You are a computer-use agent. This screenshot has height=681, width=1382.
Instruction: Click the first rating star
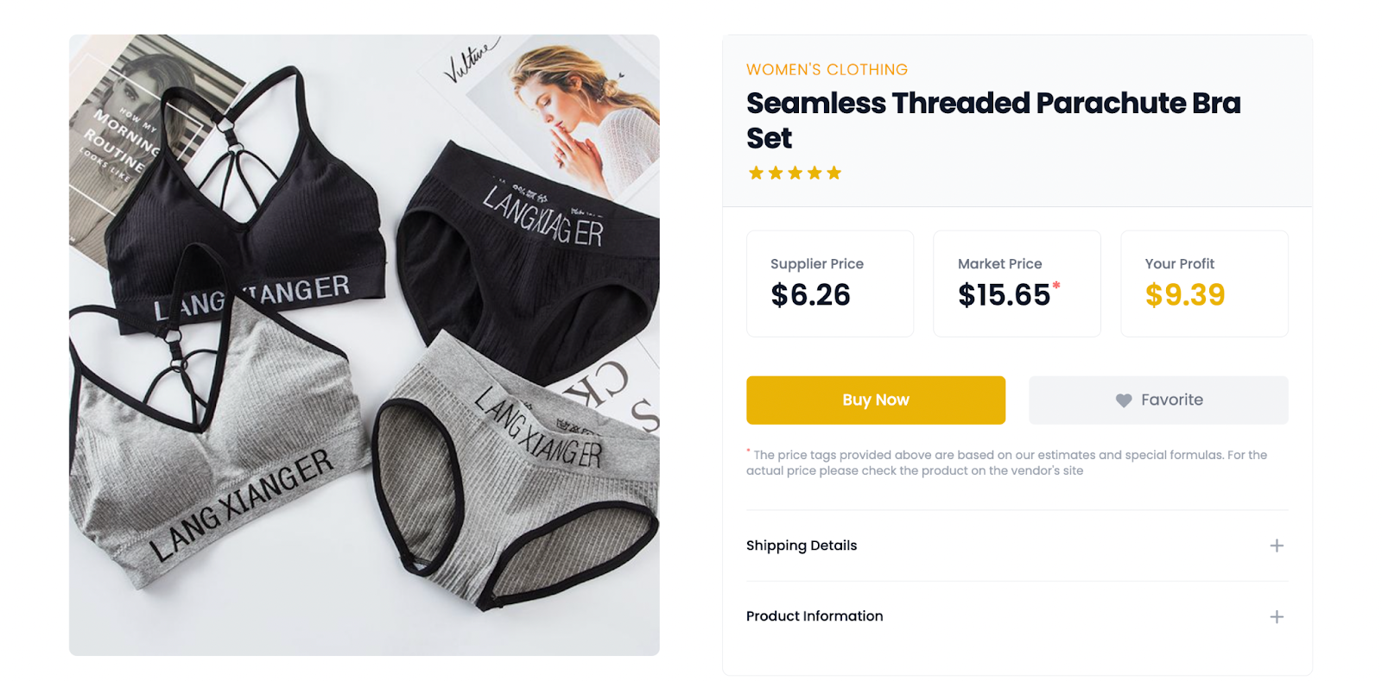(756, 173)
